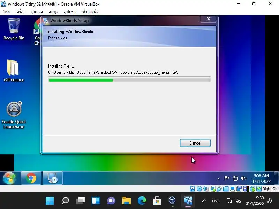Click the keyboard capture green arrow indicator
This screenshot has width=279, height=209.
pyautogui.click(x=259, y=188)
